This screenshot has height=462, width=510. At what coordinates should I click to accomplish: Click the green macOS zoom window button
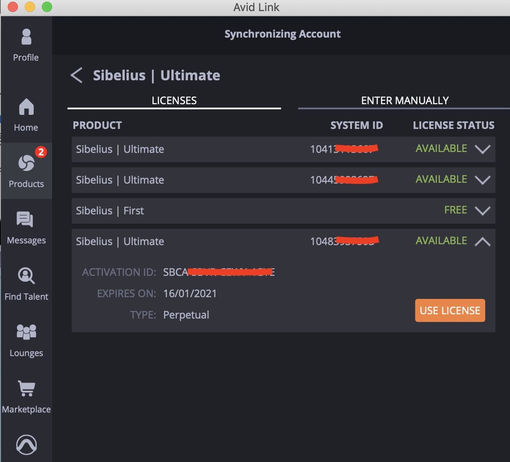click(47, 7)
